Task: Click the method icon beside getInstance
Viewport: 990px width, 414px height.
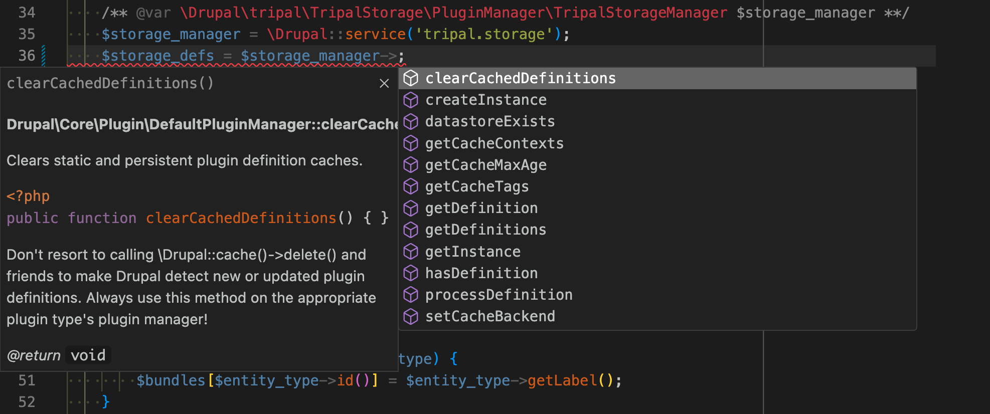Action: [411, 252]
